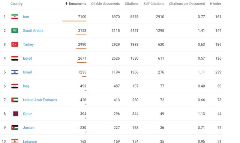Sort by the H index column header
Viewport: 240px width, 143px height.
[216, 4]
